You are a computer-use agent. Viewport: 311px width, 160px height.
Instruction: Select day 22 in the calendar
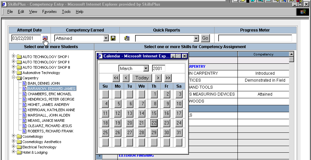coord(154,123)
